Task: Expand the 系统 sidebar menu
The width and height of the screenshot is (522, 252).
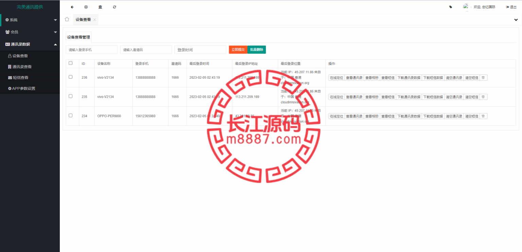Action: tap(30, 20)
